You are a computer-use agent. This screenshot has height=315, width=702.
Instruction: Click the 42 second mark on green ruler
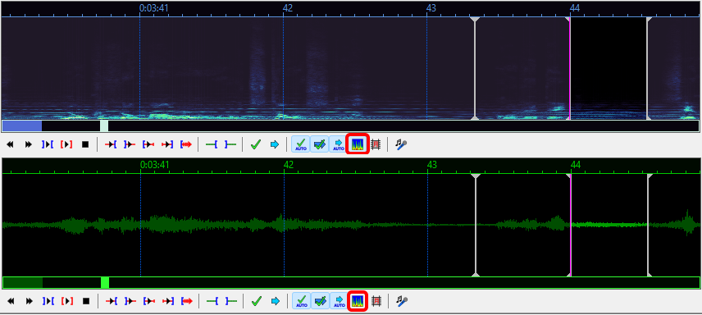pos(289,164)
